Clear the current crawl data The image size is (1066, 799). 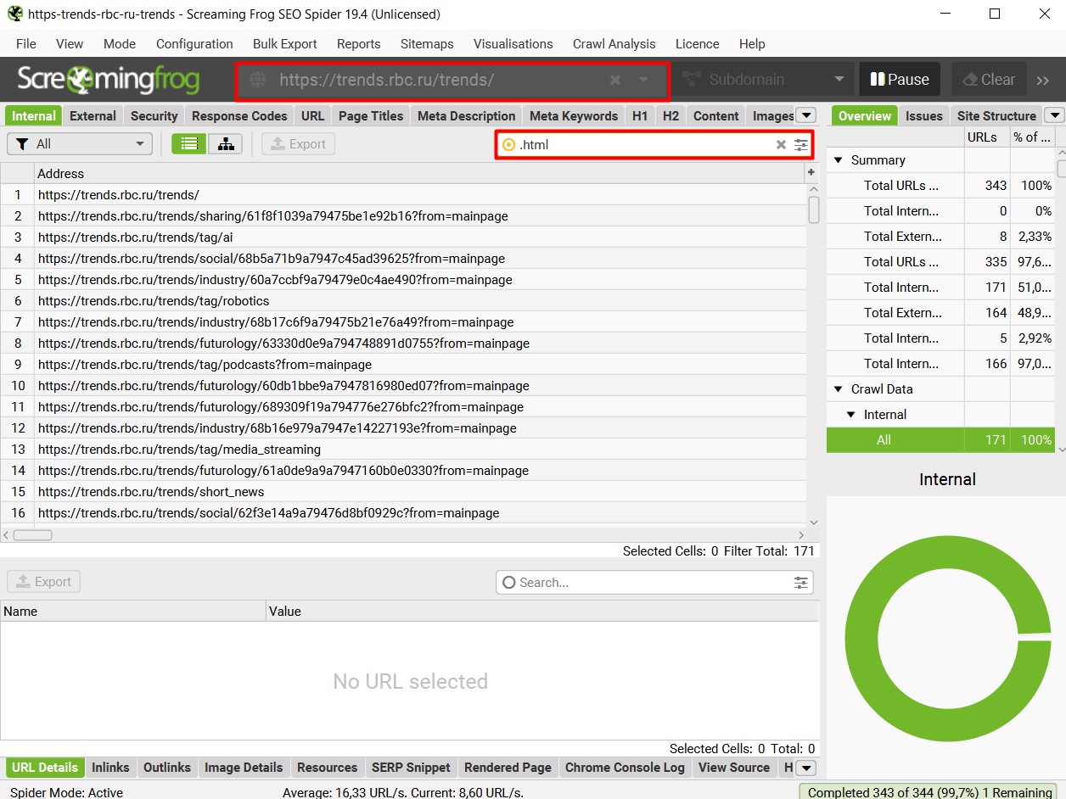[988, 78]
